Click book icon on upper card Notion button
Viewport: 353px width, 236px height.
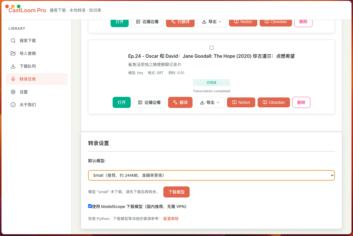click(x=236, y=22)
